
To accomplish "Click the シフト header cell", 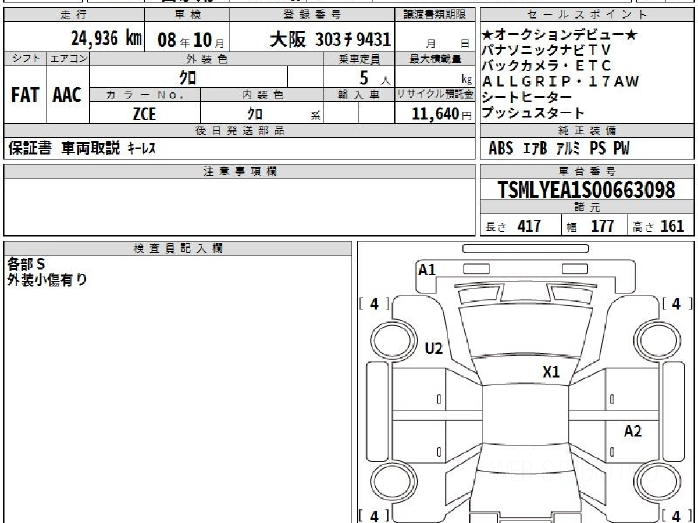I will pos(25,59).
